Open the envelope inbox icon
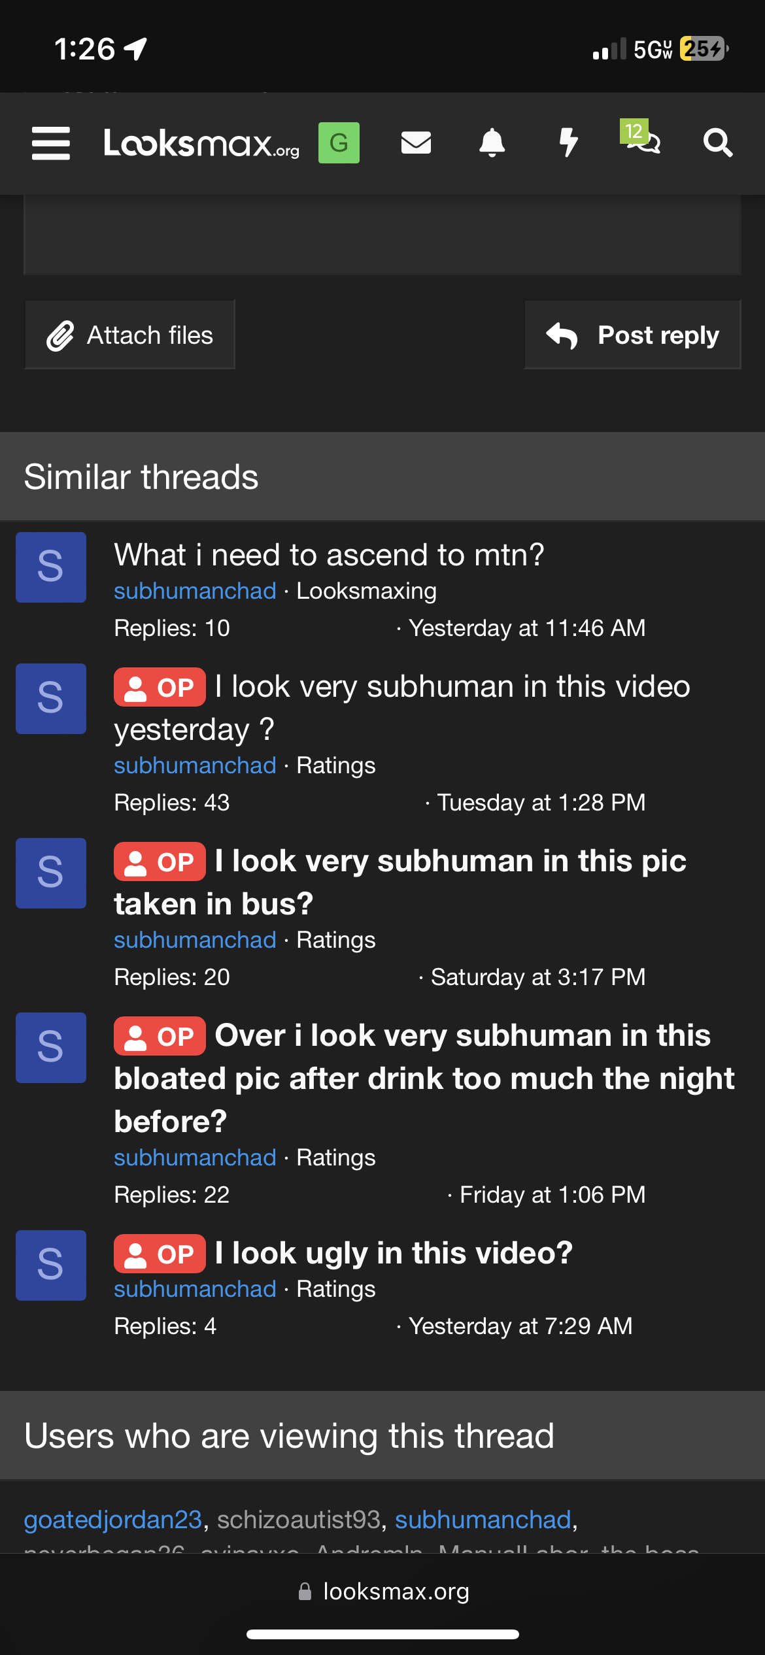 click(416, 142)
